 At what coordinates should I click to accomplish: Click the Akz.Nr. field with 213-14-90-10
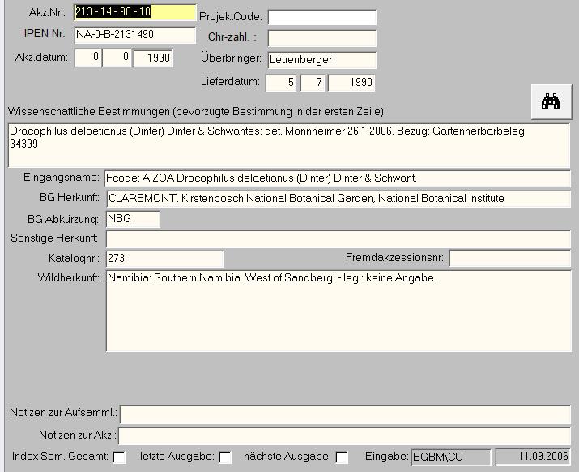[134, 13]
